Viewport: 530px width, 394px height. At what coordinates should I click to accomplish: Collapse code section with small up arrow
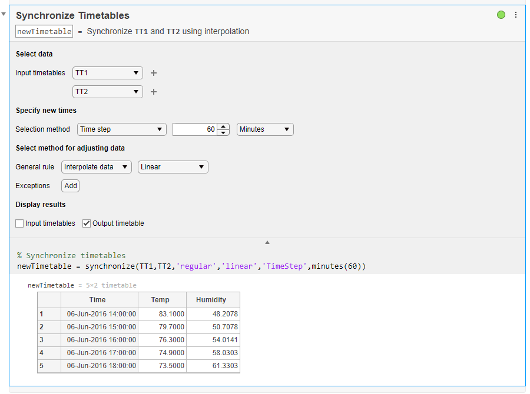(x=267, y=242)
